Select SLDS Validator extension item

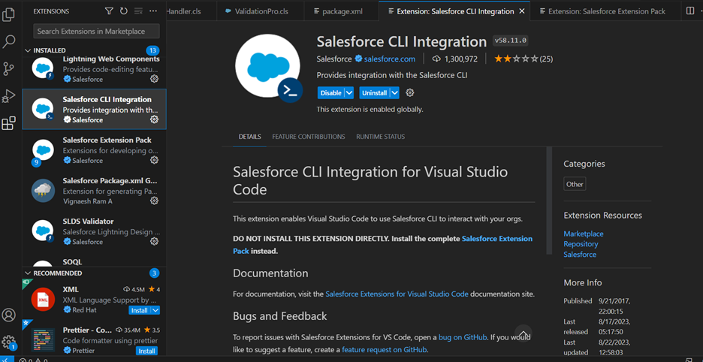pos(95,231)
